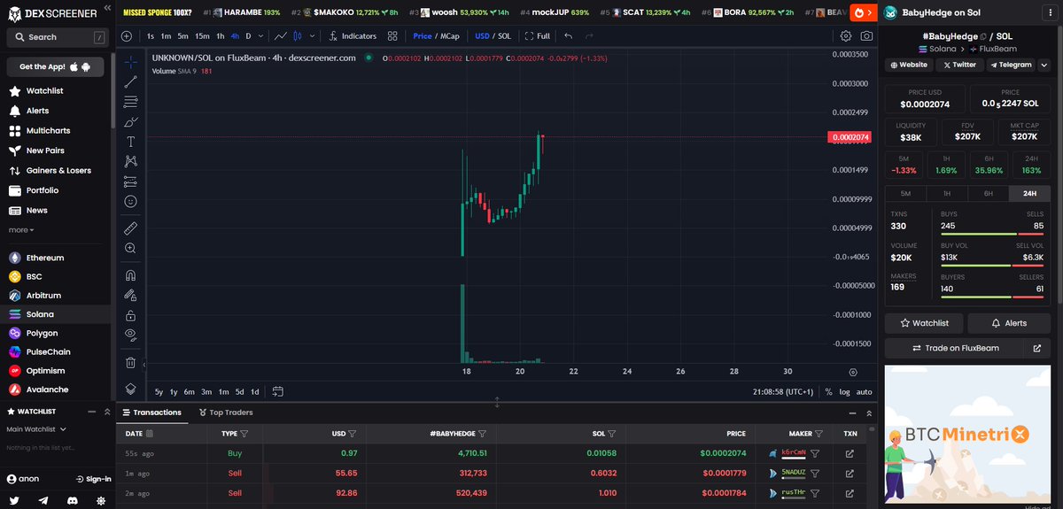
Task: Enter Full screen chart mode
Action: [x=538, y=36]
